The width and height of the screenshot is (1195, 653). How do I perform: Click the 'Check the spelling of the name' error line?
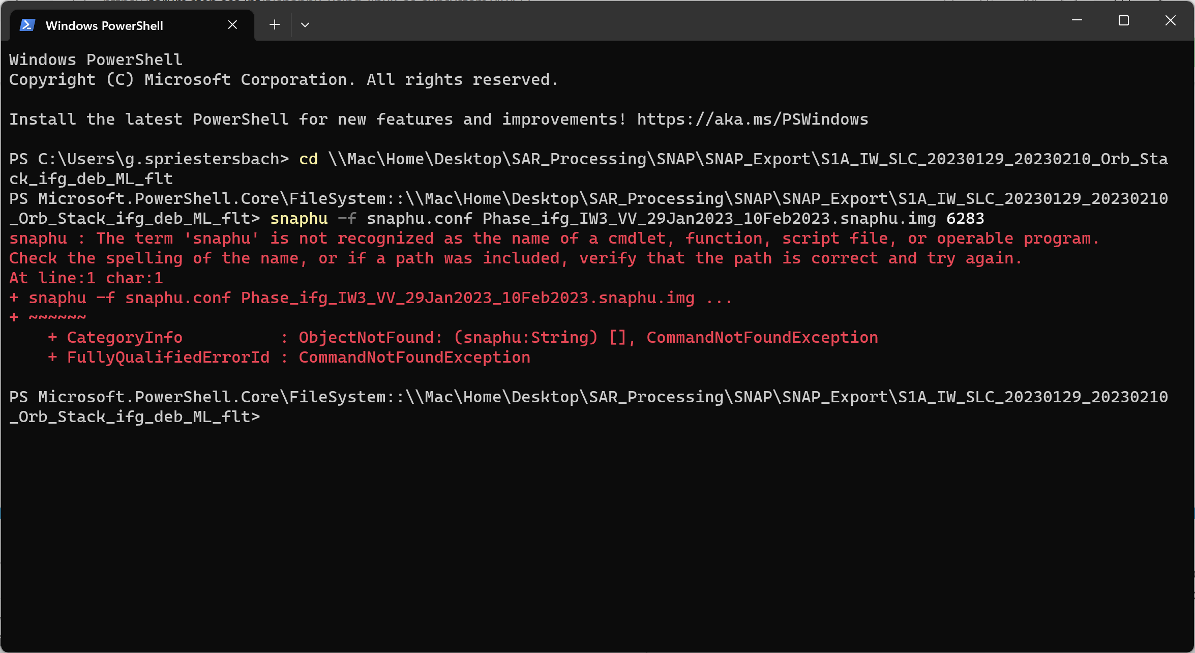(x=515, y=258)
